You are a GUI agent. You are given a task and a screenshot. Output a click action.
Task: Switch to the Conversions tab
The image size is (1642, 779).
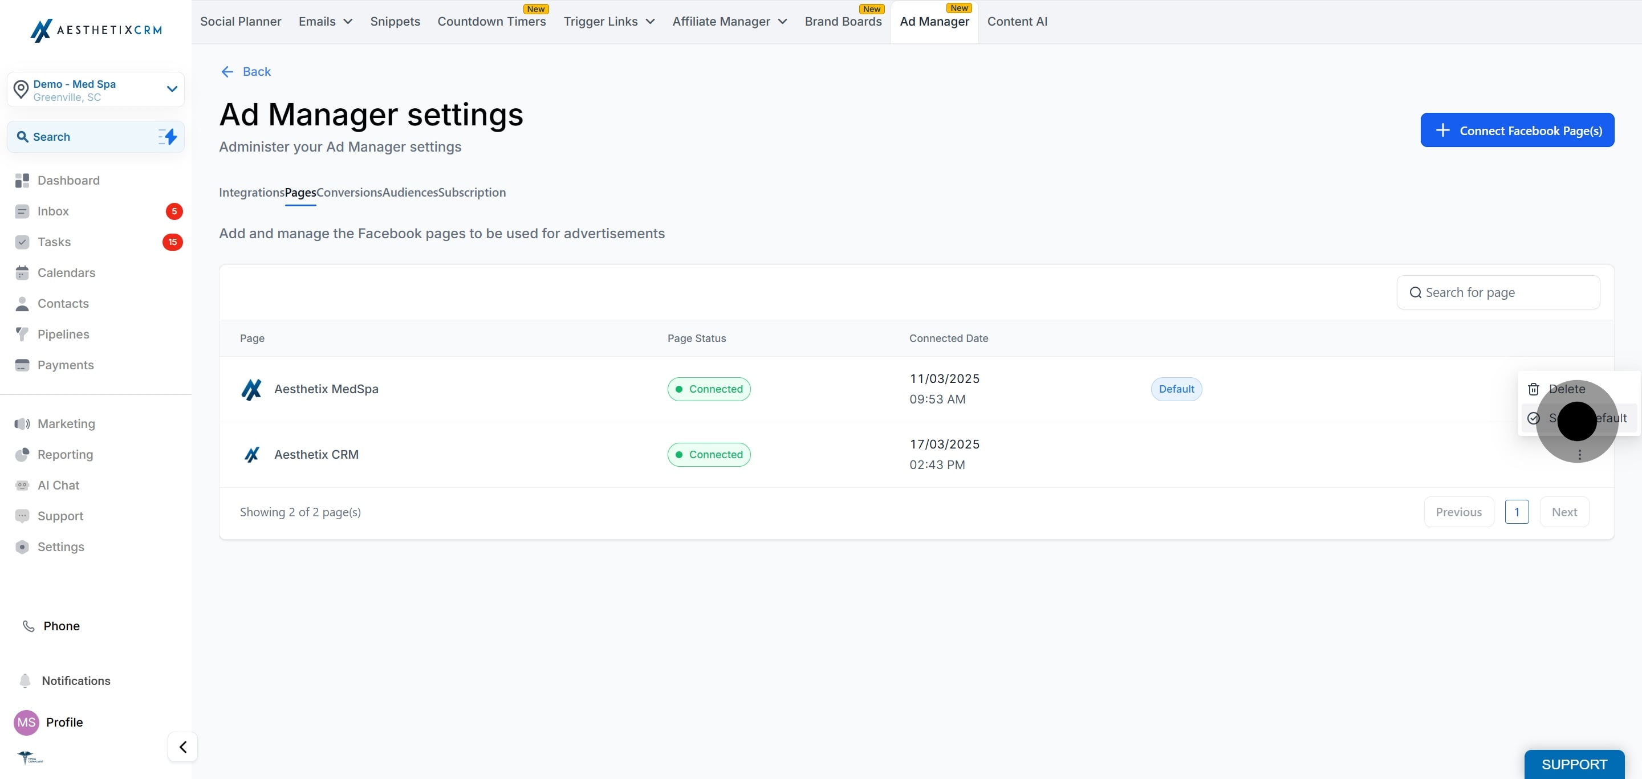pyautogui.click(x=349, y=193)
